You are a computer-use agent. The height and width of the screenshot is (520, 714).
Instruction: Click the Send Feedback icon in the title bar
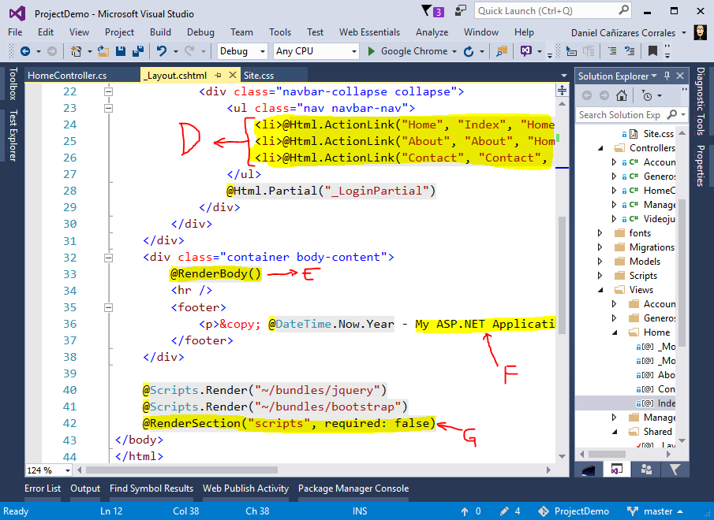tap(461, 10)
